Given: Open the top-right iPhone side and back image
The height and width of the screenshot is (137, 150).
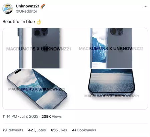Looking at the screenshot, I should click(x=111, y=48).
